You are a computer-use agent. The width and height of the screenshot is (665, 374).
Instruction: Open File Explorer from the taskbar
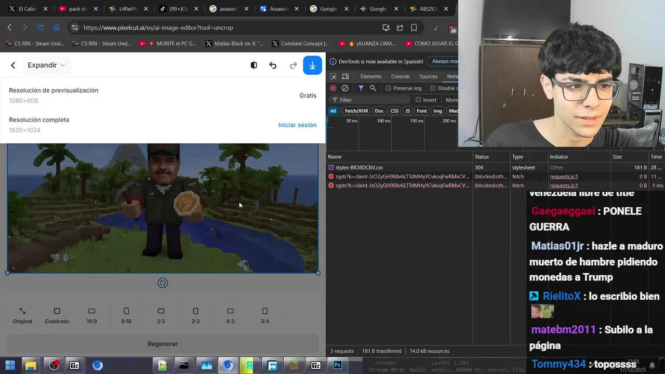[x=31, y=365]
